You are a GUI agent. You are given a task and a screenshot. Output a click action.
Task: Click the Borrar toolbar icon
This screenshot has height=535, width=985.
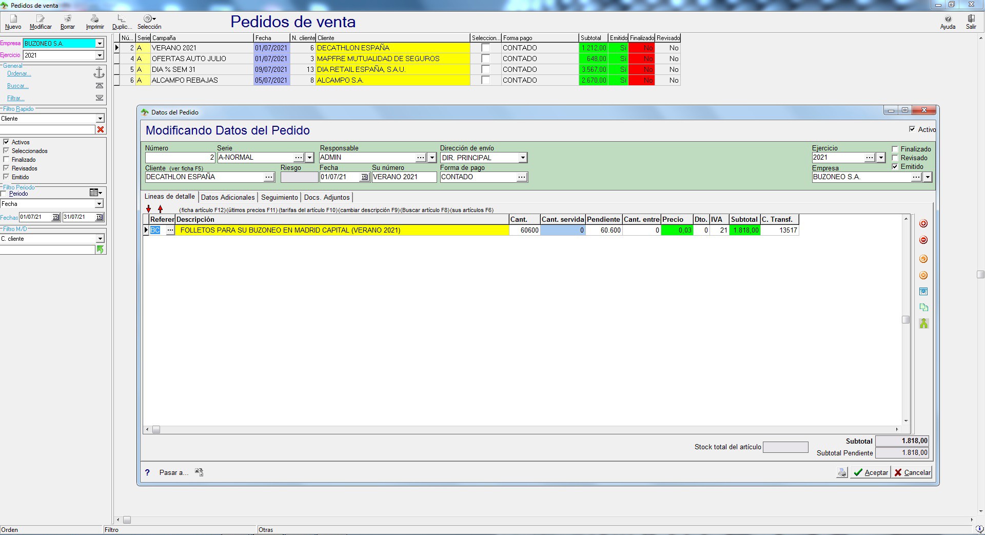[67, 18]
